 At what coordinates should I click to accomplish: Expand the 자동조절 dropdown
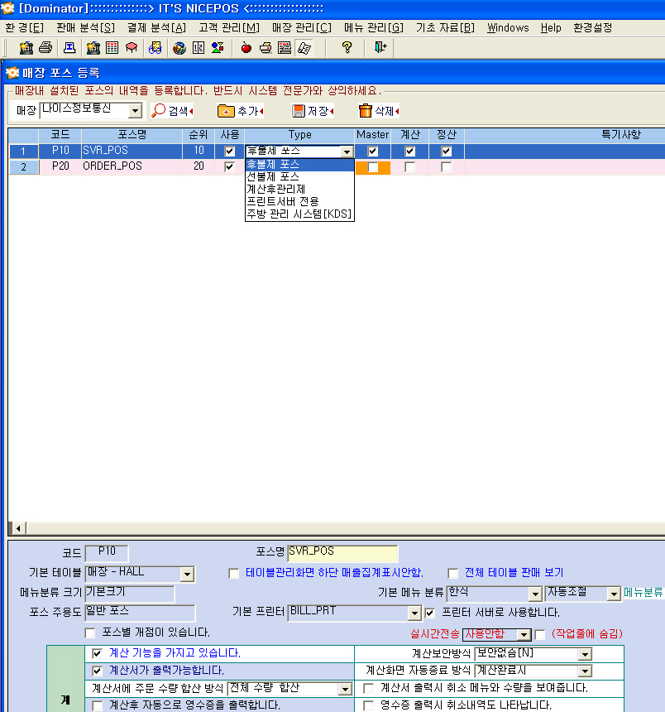(x=614, y=594)
